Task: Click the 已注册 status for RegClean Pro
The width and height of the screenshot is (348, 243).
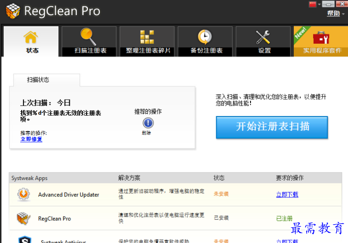Action: 284,219
